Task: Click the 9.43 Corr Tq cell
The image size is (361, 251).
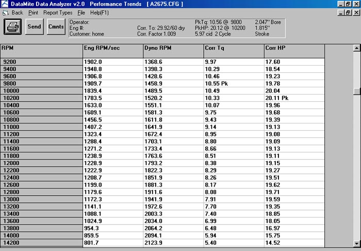Action: (234, 120)
